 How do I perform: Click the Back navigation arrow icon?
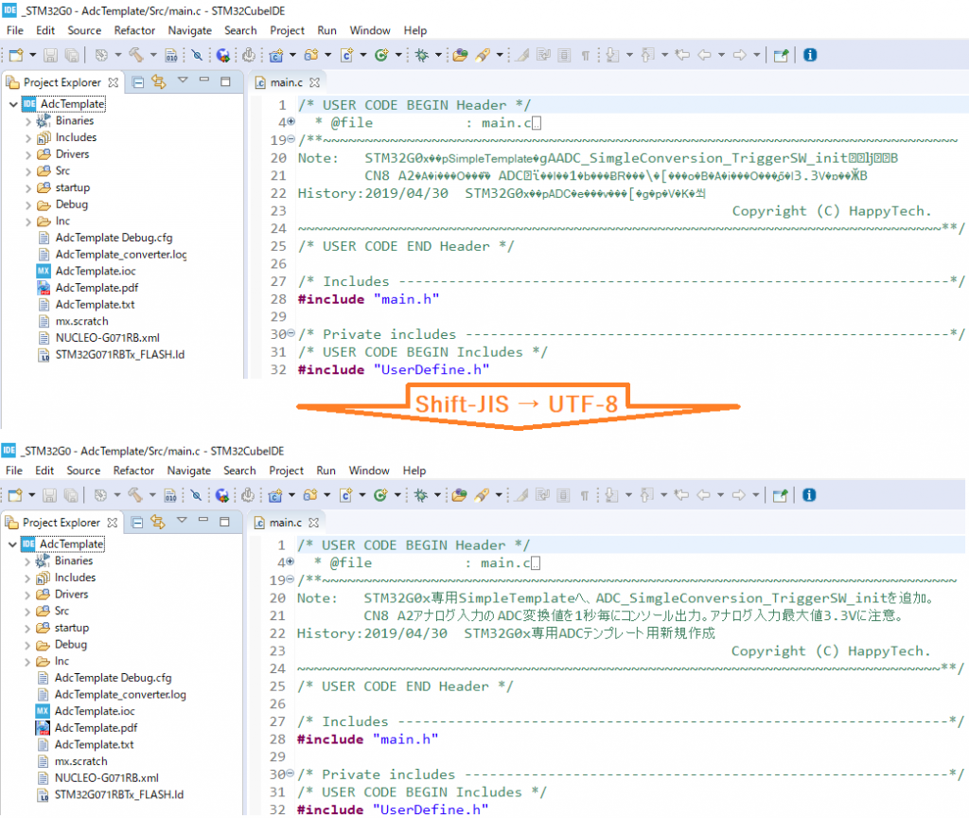pos(707,55)
